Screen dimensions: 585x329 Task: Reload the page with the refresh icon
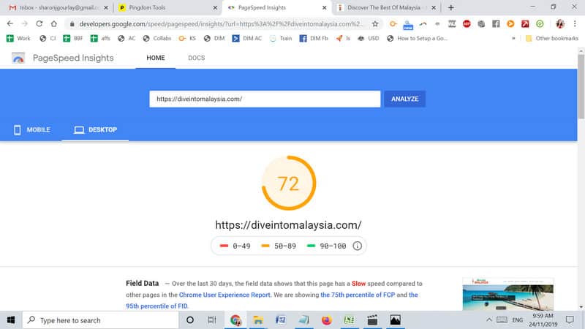pyautogui.click(x=39, y=23)
